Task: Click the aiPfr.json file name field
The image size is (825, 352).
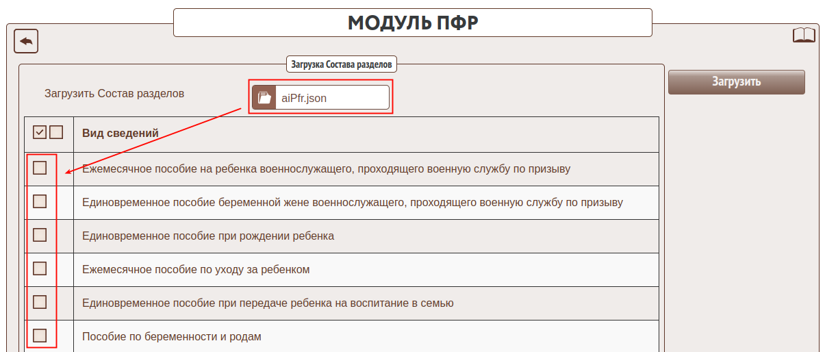Action: click(332, 98)
